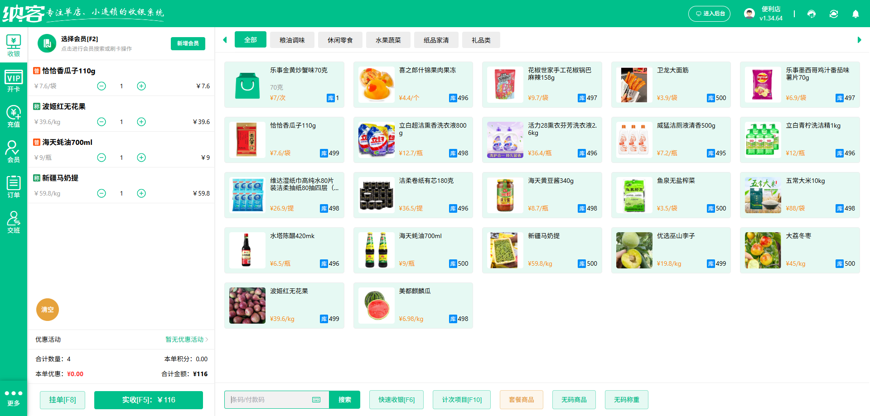Click the 挂单[F8] button
Screen dimensions: 870x416
[63, 400]
